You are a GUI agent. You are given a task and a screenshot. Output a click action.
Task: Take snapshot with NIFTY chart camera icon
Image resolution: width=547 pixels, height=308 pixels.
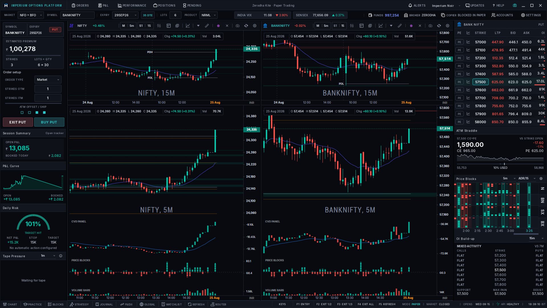click(238, 26)
